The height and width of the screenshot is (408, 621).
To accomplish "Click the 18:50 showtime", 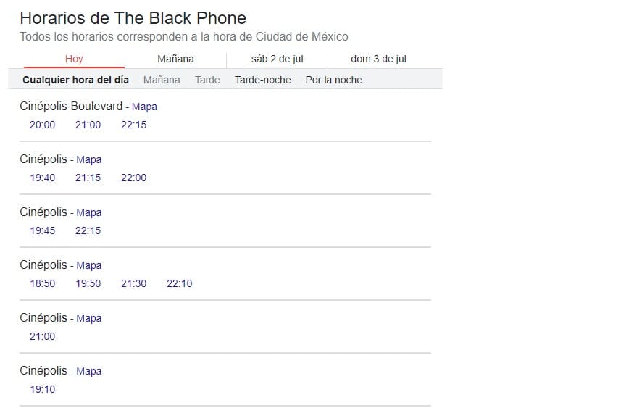I will [x=42, y=283].
